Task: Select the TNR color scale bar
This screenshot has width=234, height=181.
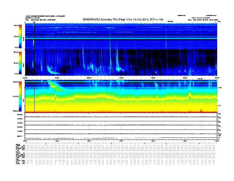Action: tap(20, 96)
